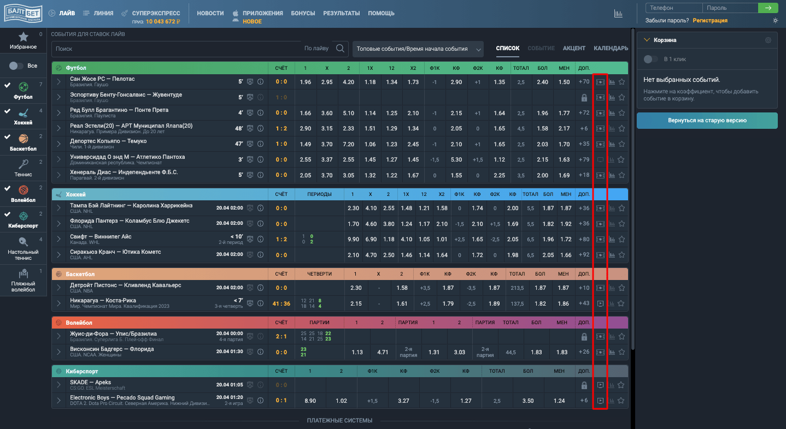Open statistics chart icon in top header
This screenshot has width=786, height=429.
coord(618,14)
